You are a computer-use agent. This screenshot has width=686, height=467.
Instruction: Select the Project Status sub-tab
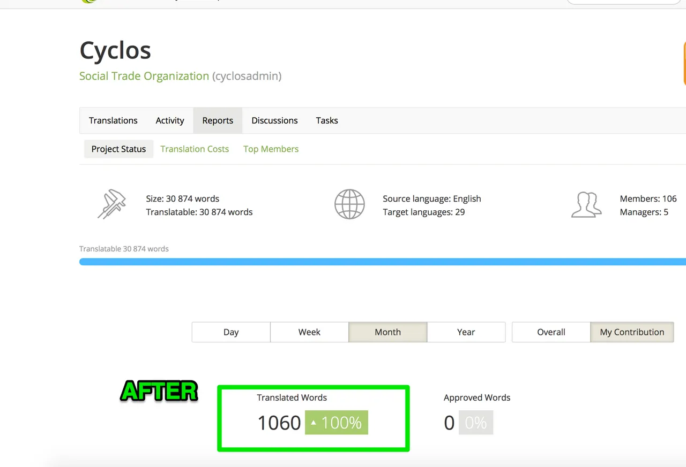[118, 149]
